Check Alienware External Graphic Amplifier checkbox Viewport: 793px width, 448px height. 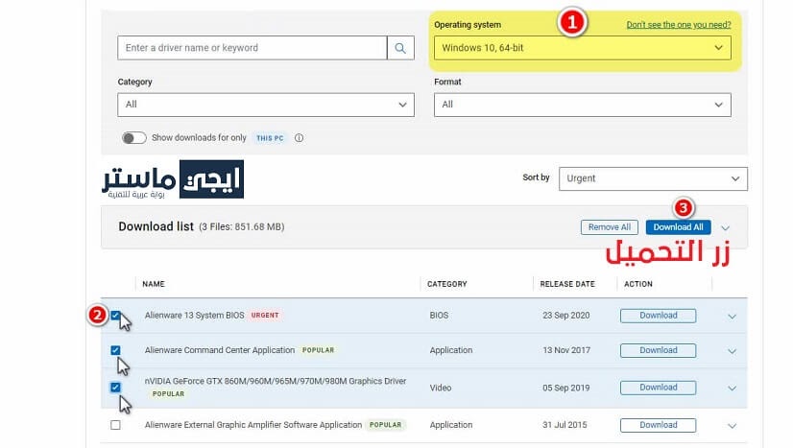click(115, 425)
